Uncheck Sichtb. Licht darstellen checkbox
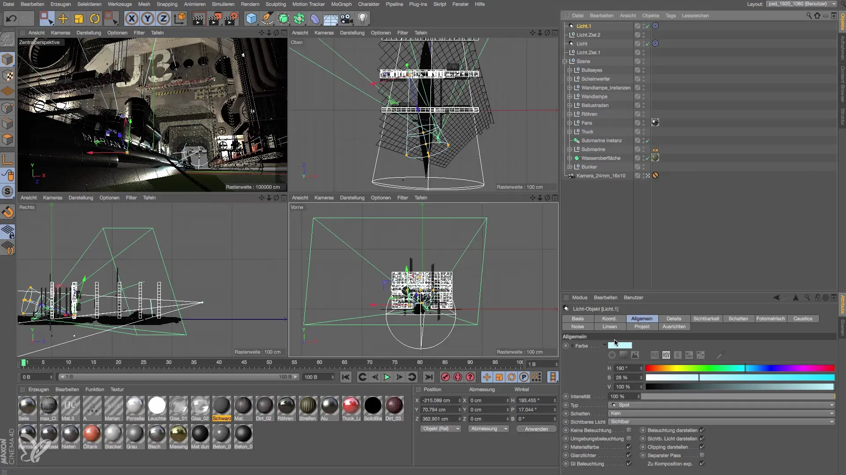Image resolution: width=846 pixels, height=475 pixels. [x=702, y=438]
